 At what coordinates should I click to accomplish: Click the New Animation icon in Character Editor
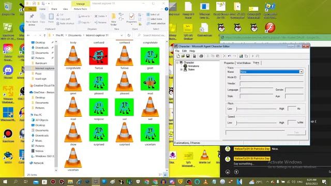tap(241, 56)
